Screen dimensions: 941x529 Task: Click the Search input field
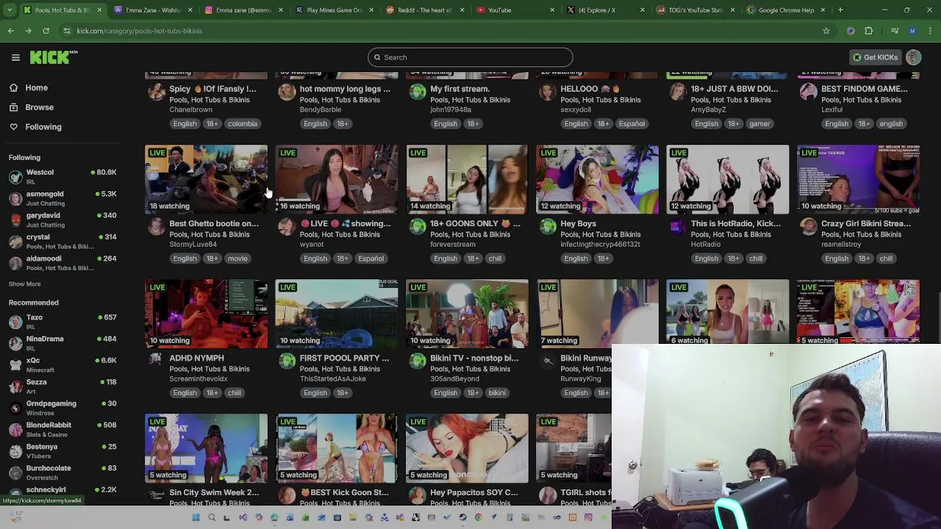[x=470, y=57]
